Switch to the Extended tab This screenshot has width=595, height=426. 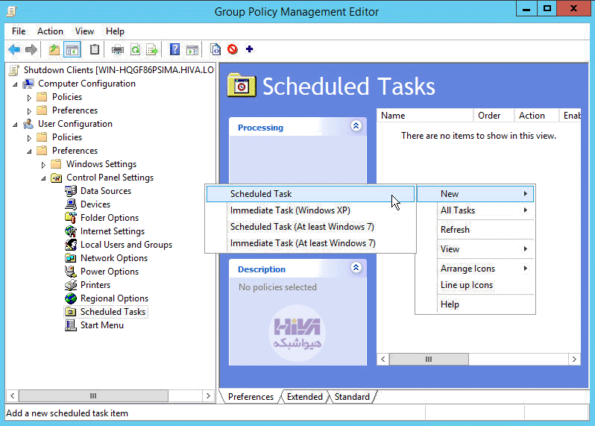pos(304,397)
